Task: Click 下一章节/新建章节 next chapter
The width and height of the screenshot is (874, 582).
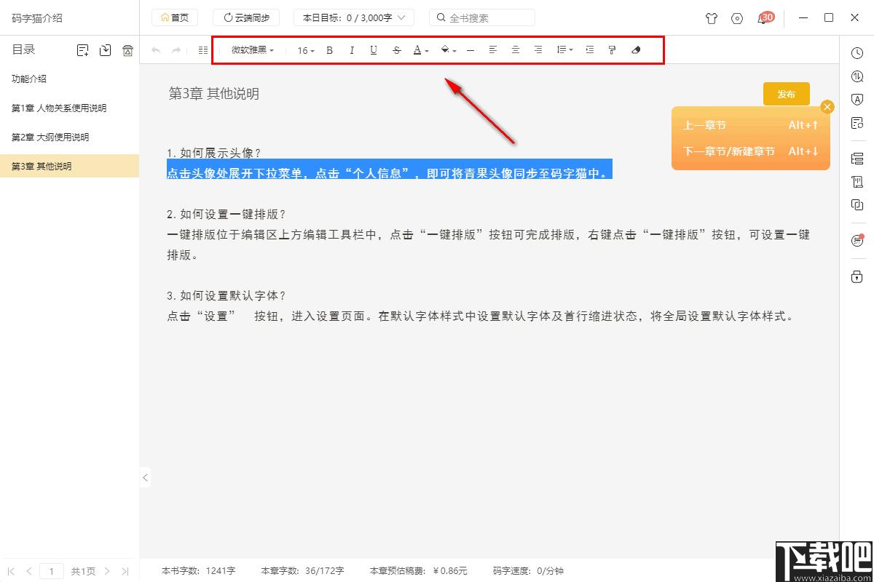Action: (751, 151)
